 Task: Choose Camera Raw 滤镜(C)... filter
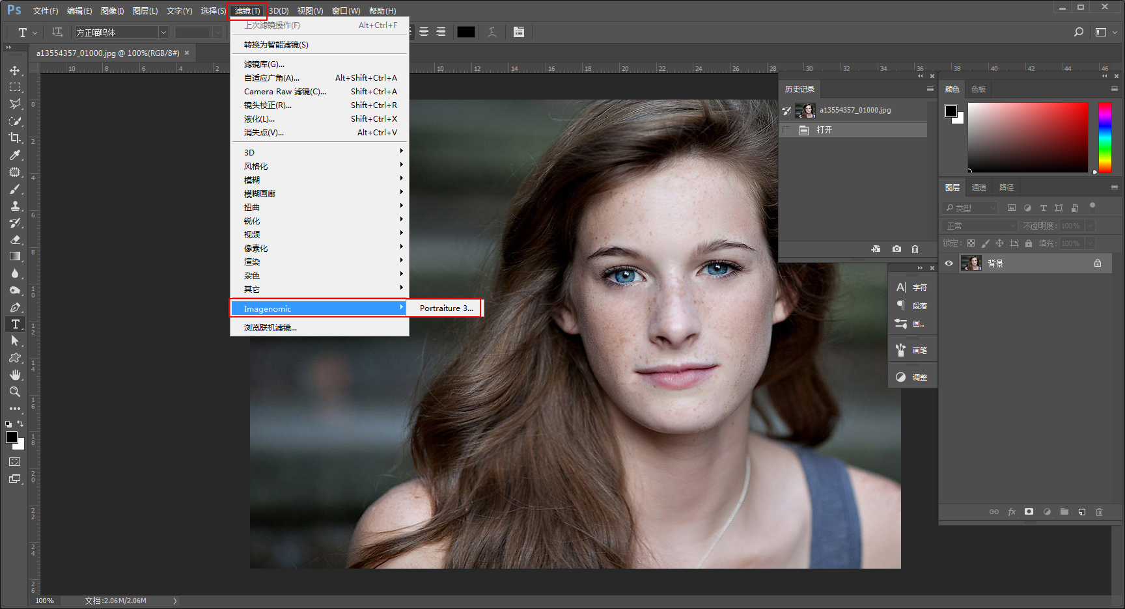coord(320,92)
